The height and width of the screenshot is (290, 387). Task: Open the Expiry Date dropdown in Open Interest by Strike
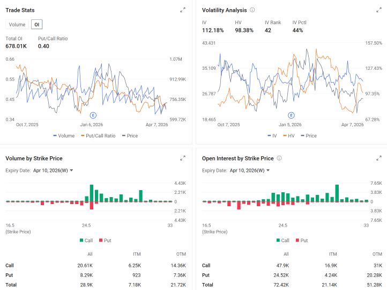250,171
